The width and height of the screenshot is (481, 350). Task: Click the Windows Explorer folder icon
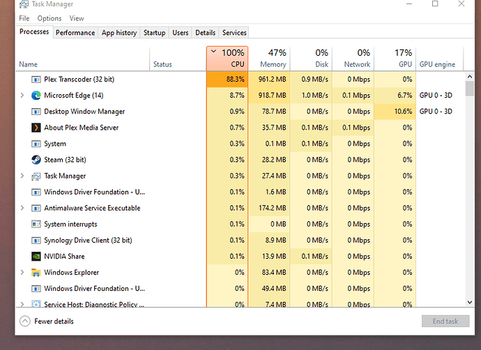[x=36, y=273]
